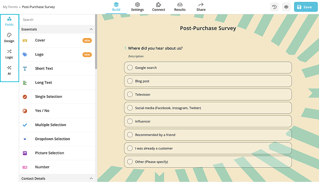Image resolution: width=319 pixels, height=182 pixels.
Task: Select the Google search option
Action: pos(208,68)
